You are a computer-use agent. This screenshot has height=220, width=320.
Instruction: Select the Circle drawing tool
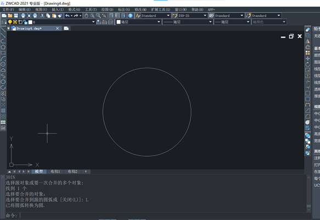tap(3, 64)
